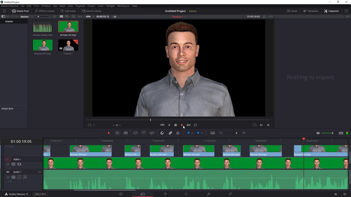Select the arrow selection mode tool
The height and width of the screenshot is (197, 351).
tap(109, 133)
